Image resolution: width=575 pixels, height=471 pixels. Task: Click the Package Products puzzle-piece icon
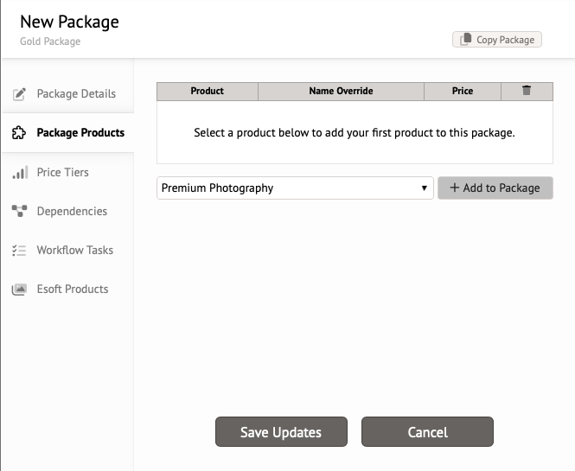19,133
